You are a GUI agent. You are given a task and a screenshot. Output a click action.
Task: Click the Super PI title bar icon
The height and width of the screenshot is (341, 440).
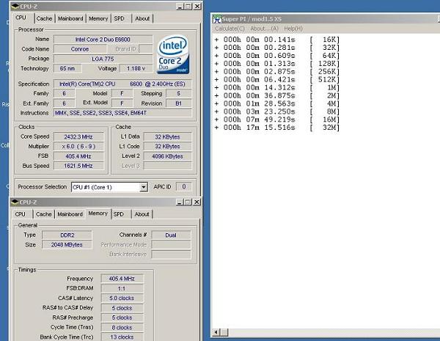216,18
